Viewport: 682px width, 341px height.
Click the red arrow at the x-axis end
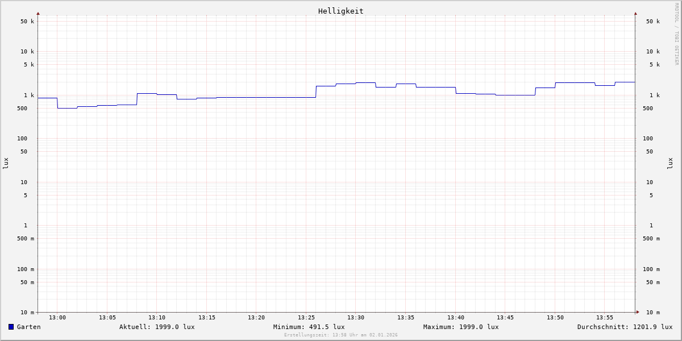click(x=638, y=312)
